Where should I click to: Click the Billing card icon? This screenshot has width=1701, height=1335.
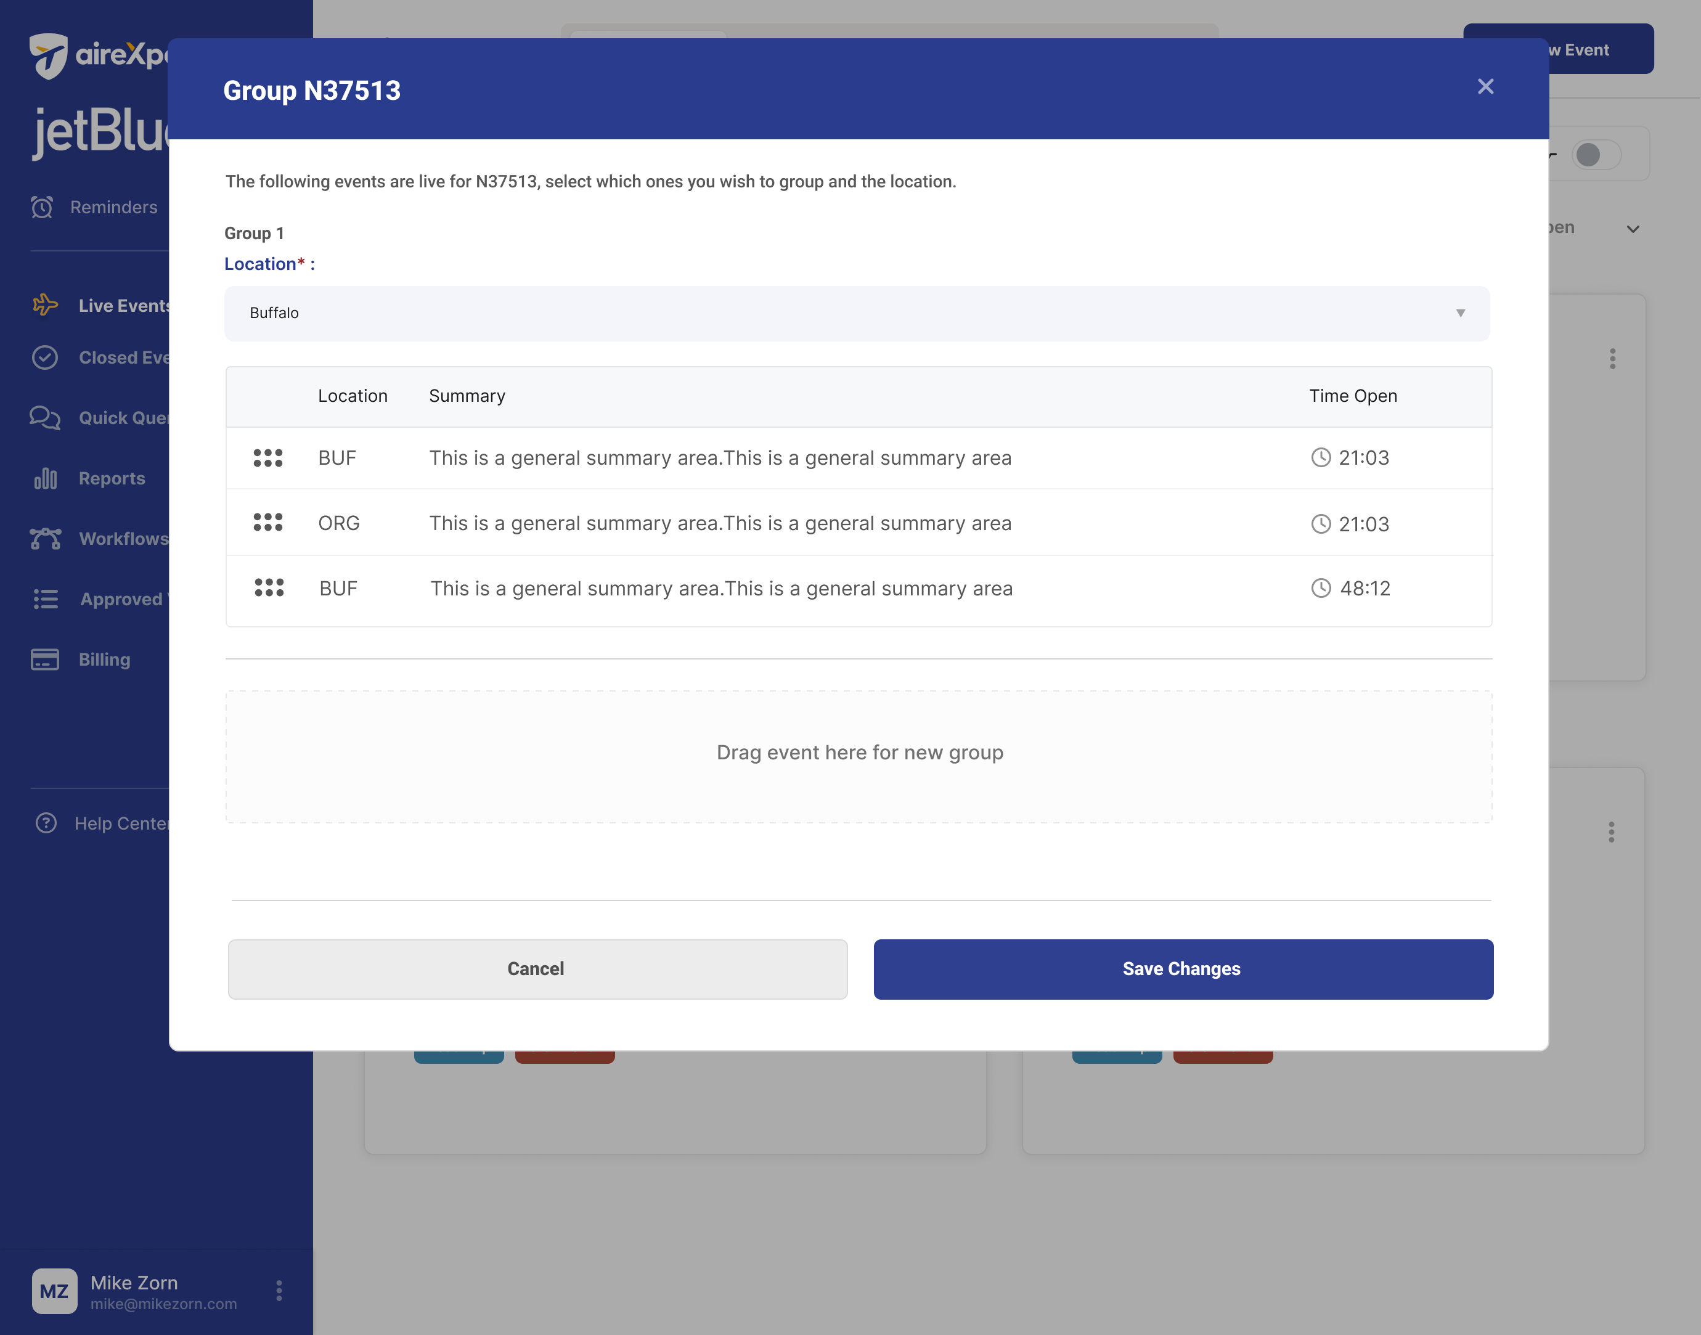pos(44,659)
